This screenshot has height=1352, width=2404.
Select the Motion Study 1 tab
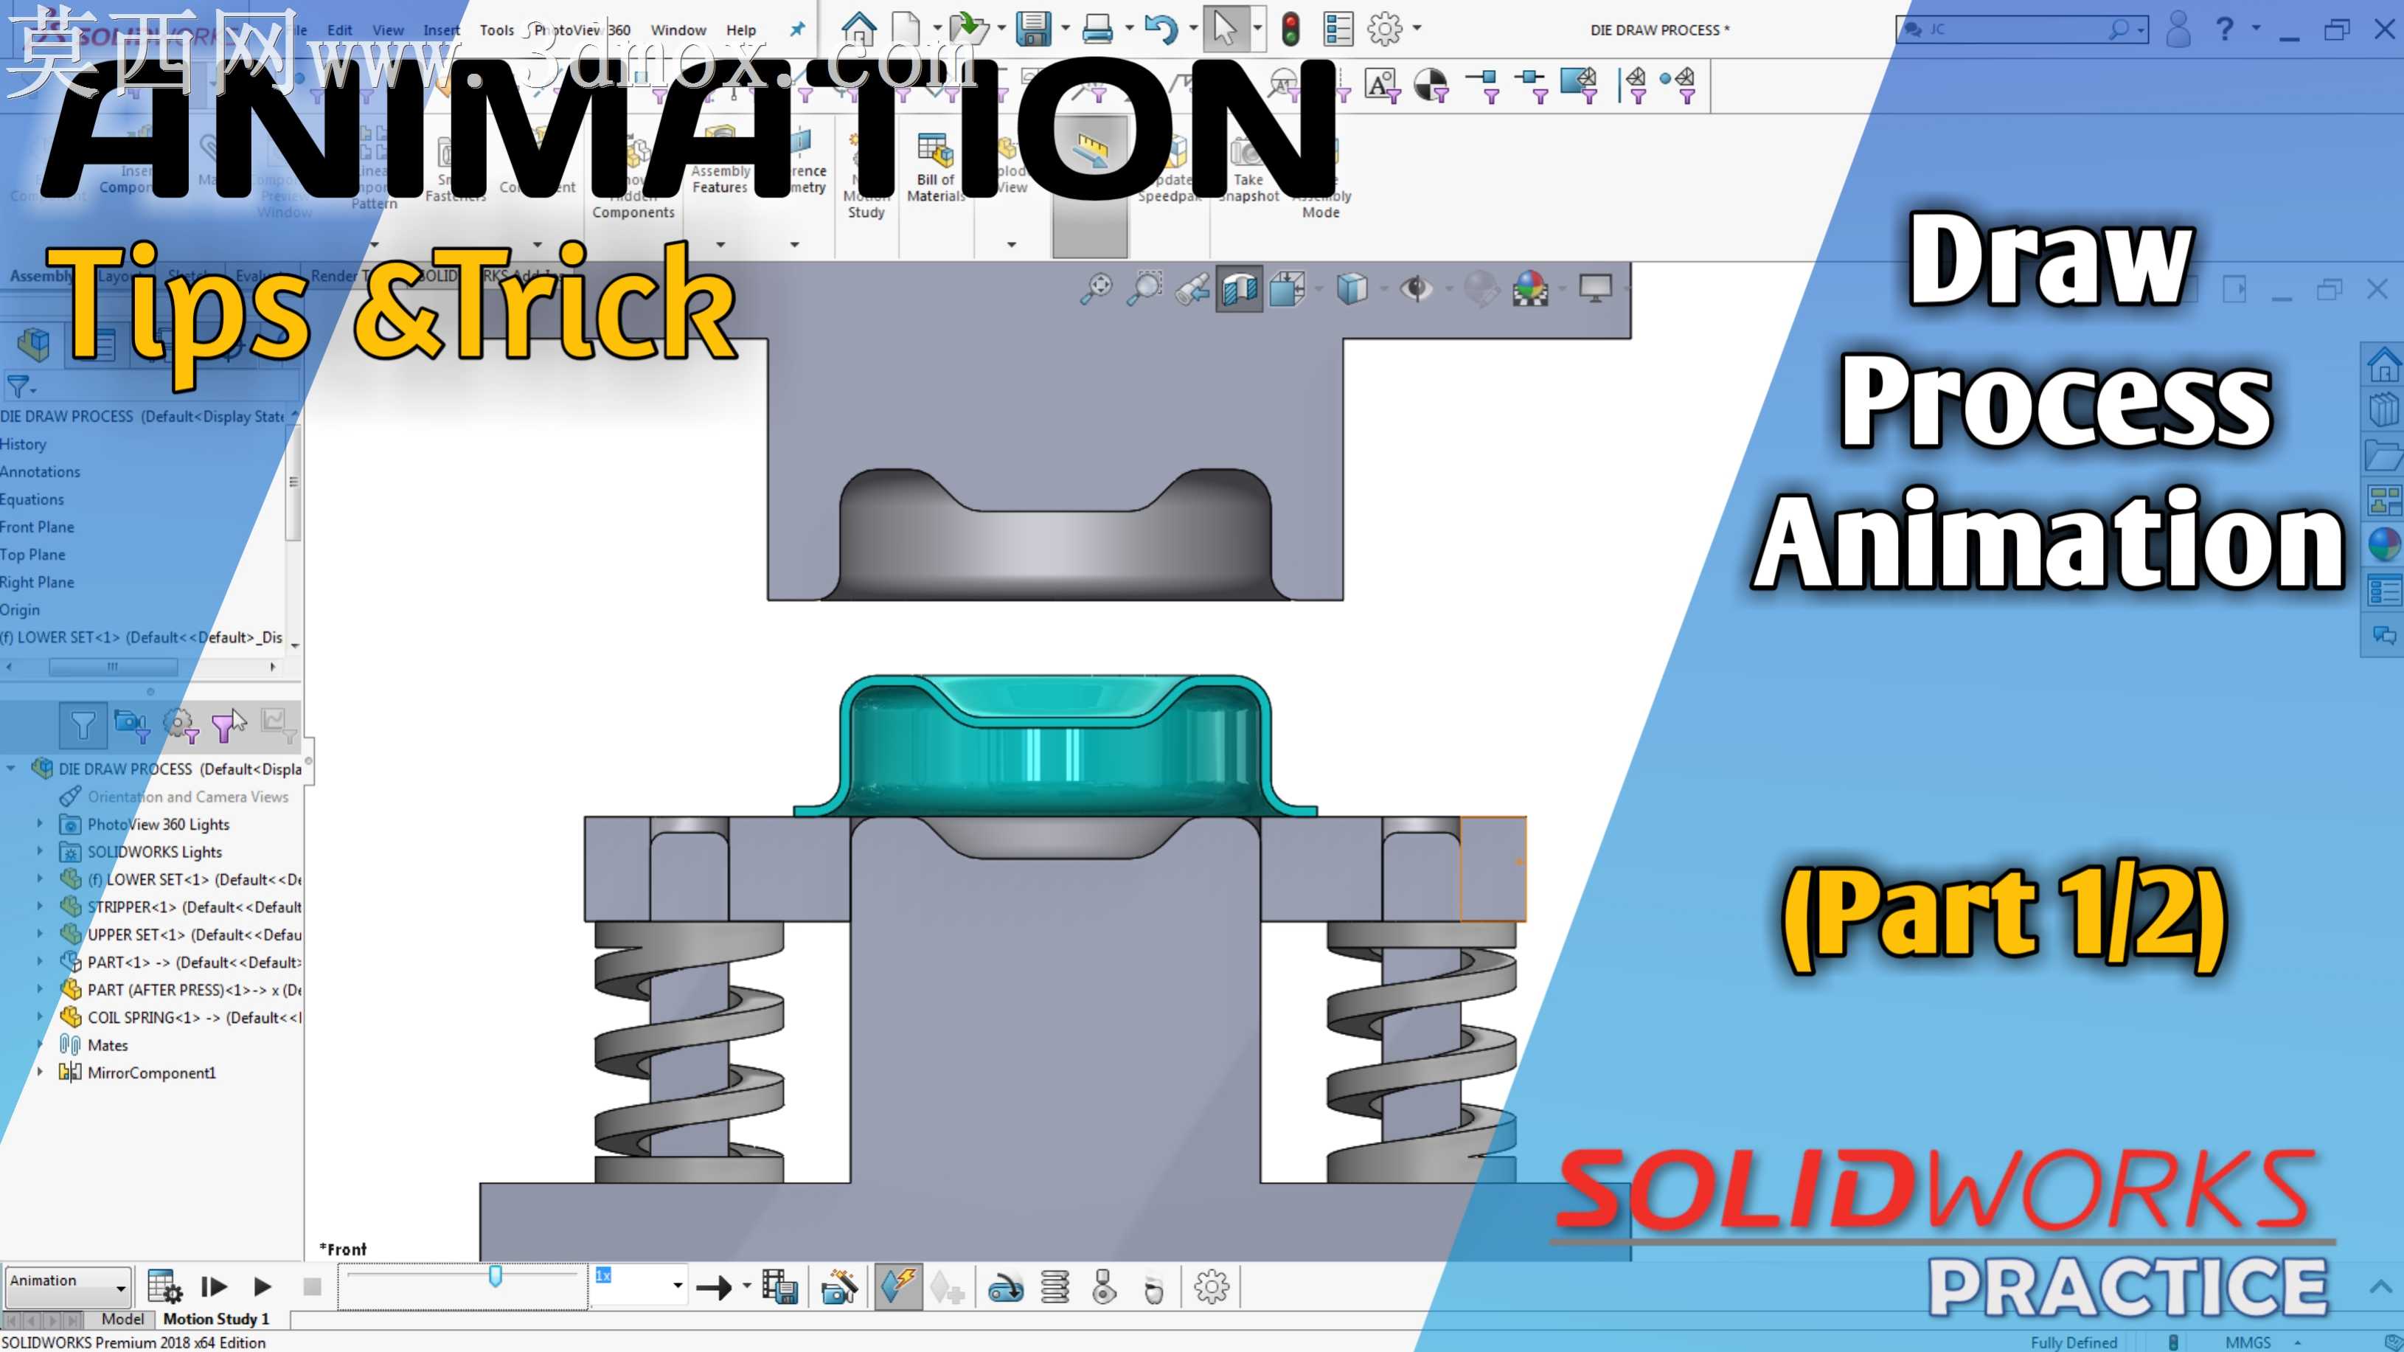pyautogui.click(x=217, y=1318)
